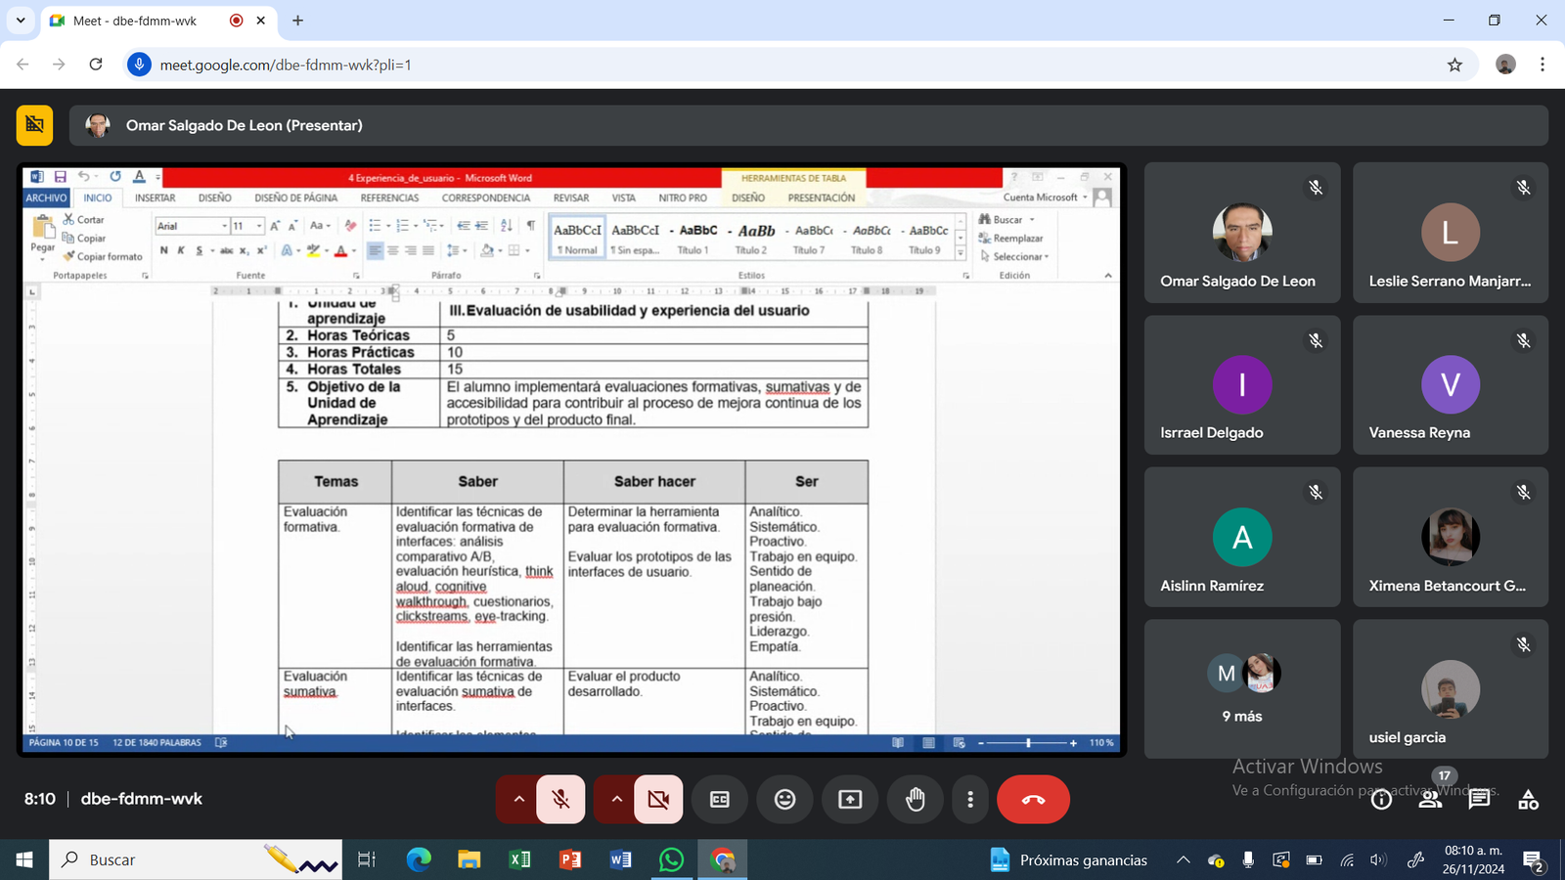This screenshot has height=880, width=1565.
Task: Open the chat with everyone panel
Action: (x=1479, y=799)
